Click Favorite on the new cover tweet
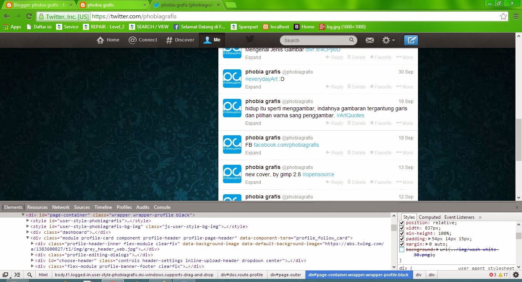This screenshot has height=282, width=522. coord(380,182)
